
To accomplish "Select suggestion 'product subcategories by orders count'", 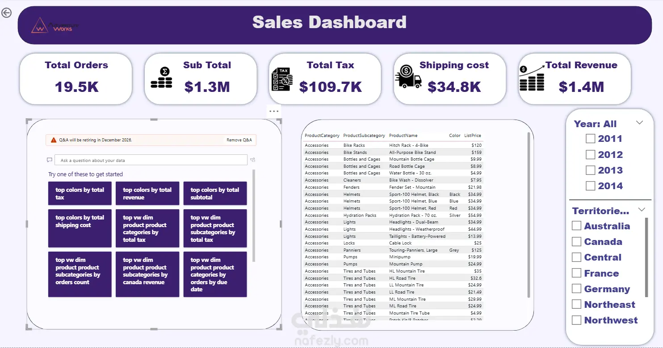I will pos(80,274).
